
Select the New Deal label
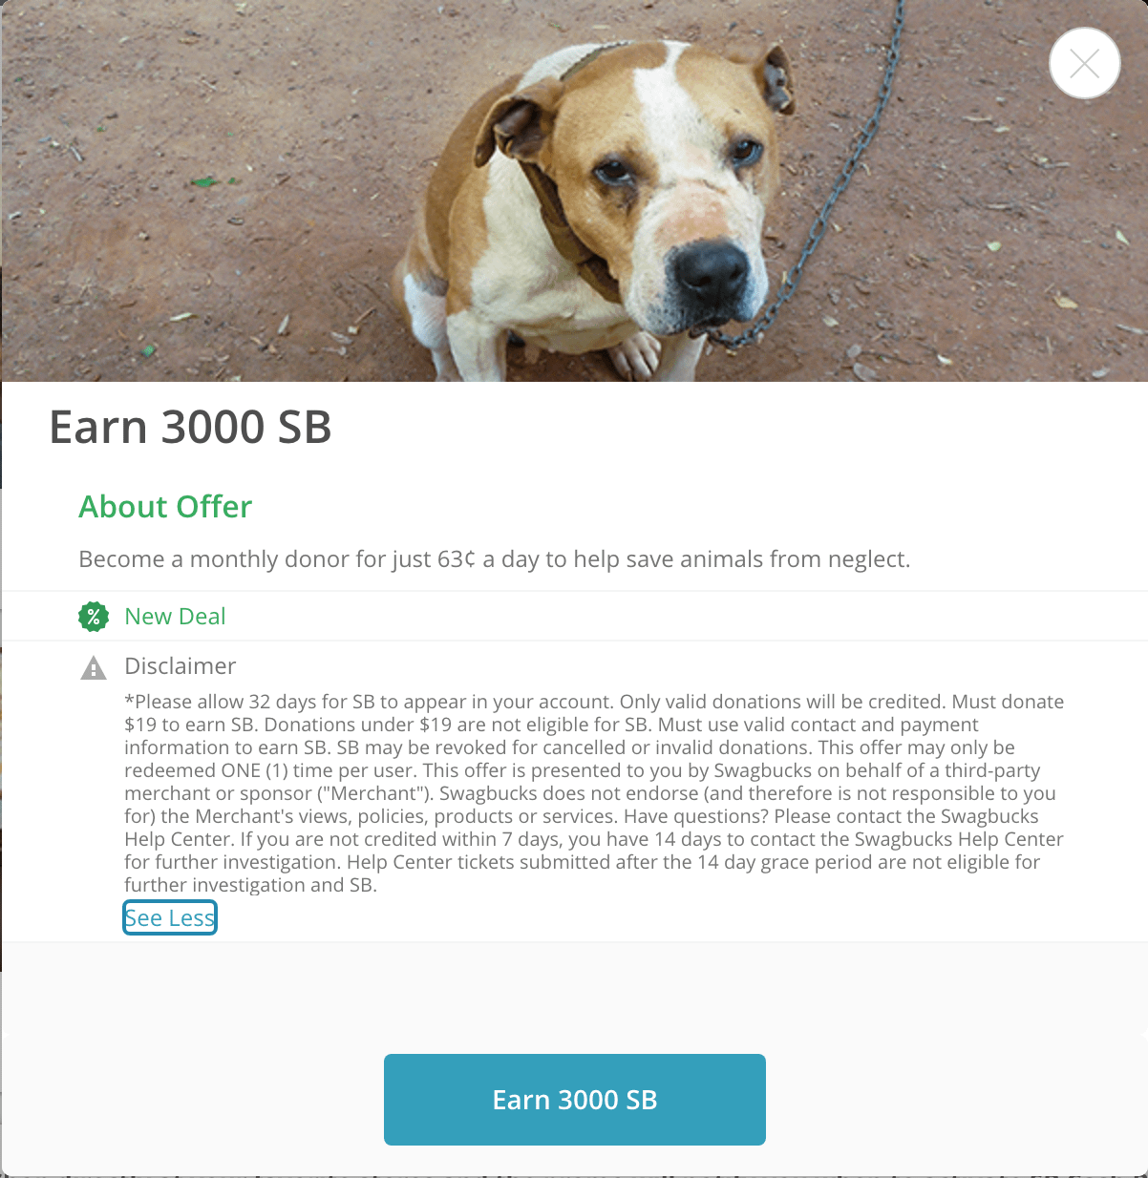[175, 617]
